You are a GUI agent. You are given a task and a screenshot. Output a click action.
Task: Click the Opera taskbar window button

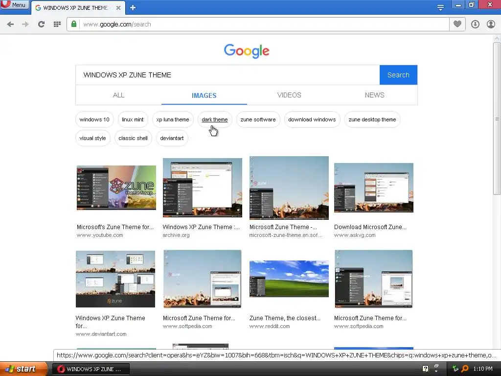tap(91, 369)
